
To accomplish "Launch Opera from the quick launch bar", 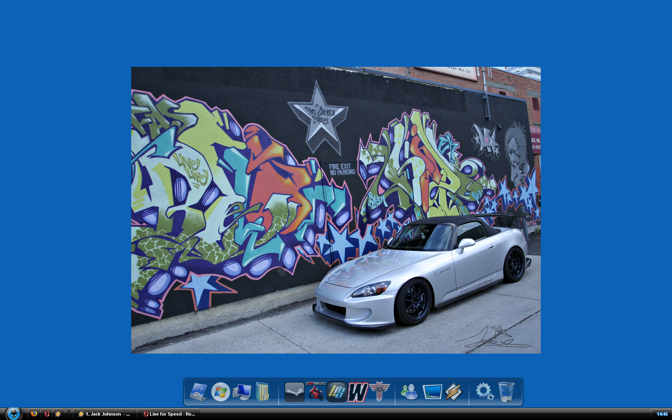I will point(46,414).
